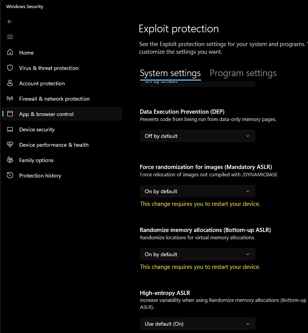Image resolution: width=308 pixels, height=333 pixels.
Task: Click the back arrow icon
Action: tap(10, 22)
